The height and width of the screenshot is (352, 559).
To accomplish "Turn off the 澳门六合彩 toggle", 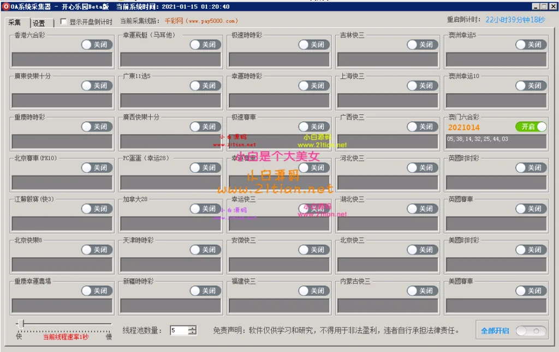I will click(531, 126).
